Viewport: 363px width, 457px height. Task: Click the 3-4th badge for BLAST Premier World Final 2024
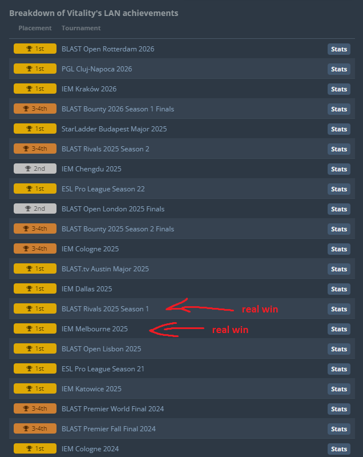(35, 408)
